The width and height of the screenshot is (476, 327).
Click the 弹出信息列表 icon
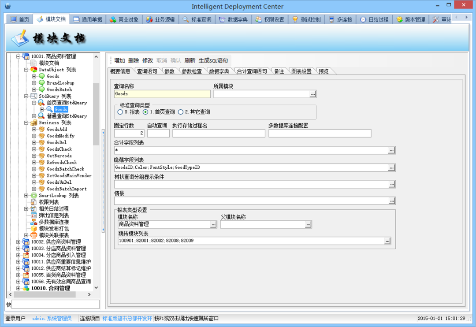pos(33,215)
